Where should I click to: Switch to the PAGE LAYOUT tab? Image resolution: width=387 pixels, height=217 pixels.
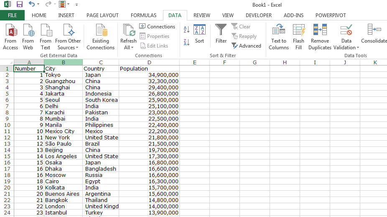pos(102,15)
